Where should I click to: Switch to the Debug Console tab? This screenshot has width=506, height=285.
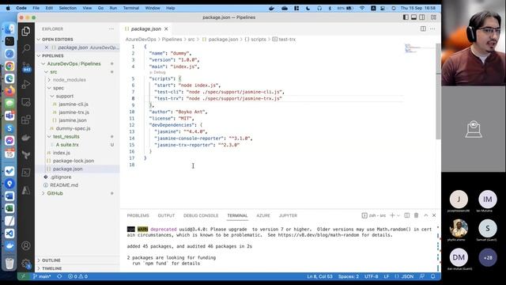[201, 215]
